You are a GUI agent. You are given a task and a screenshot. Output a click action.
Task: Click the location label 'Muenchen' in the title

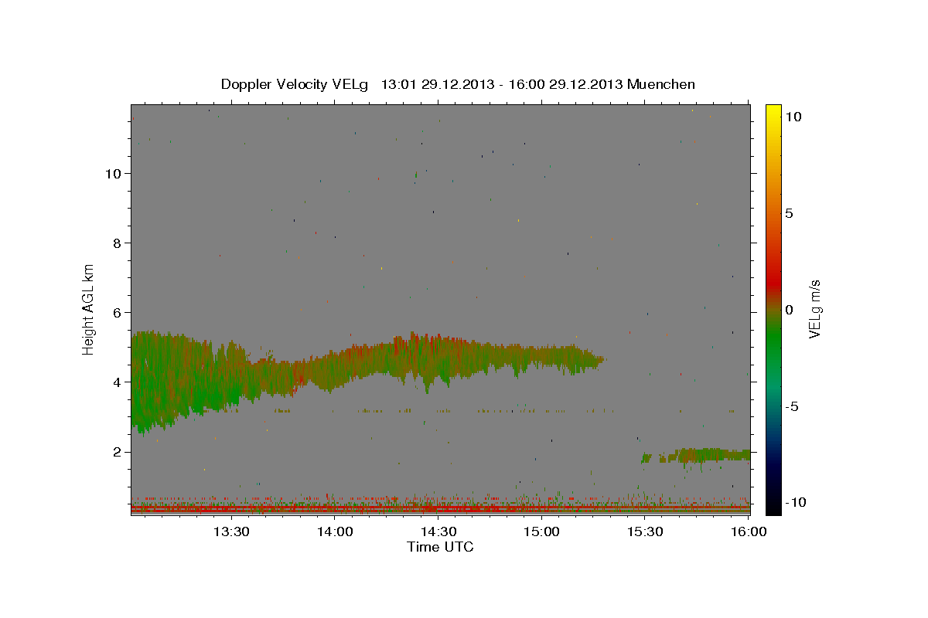pos(661,84)
